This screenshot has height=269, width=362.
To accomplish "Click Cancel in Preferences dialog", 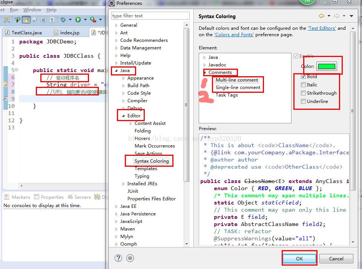I will pyautogui.click(x=336, y=258).
